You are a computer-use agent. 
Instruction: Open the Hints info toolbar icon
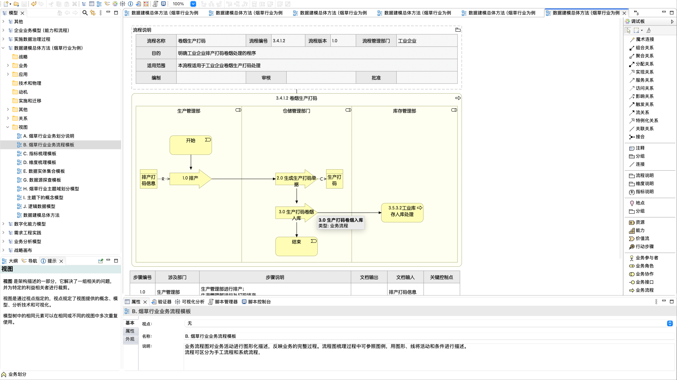[130, 4]
